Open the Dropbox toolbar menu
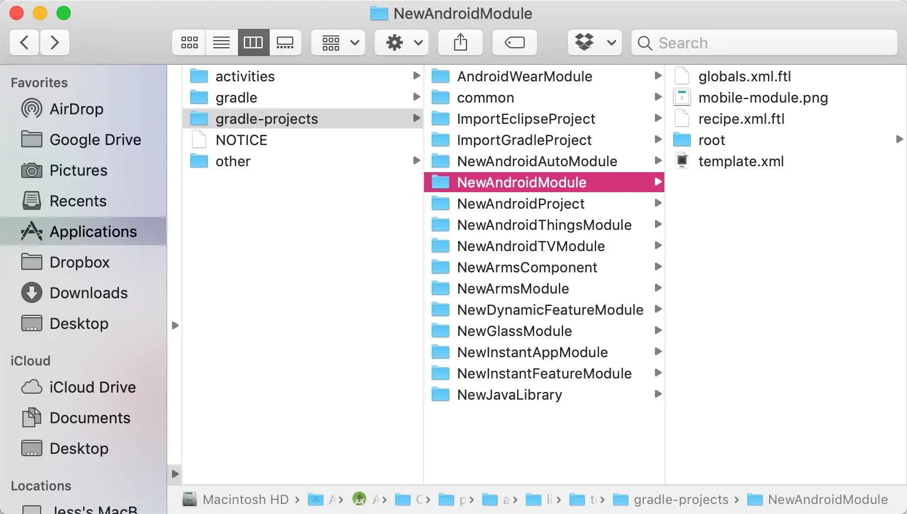Image resolution: width=907 pixels, height=514 pixels. 595,42
